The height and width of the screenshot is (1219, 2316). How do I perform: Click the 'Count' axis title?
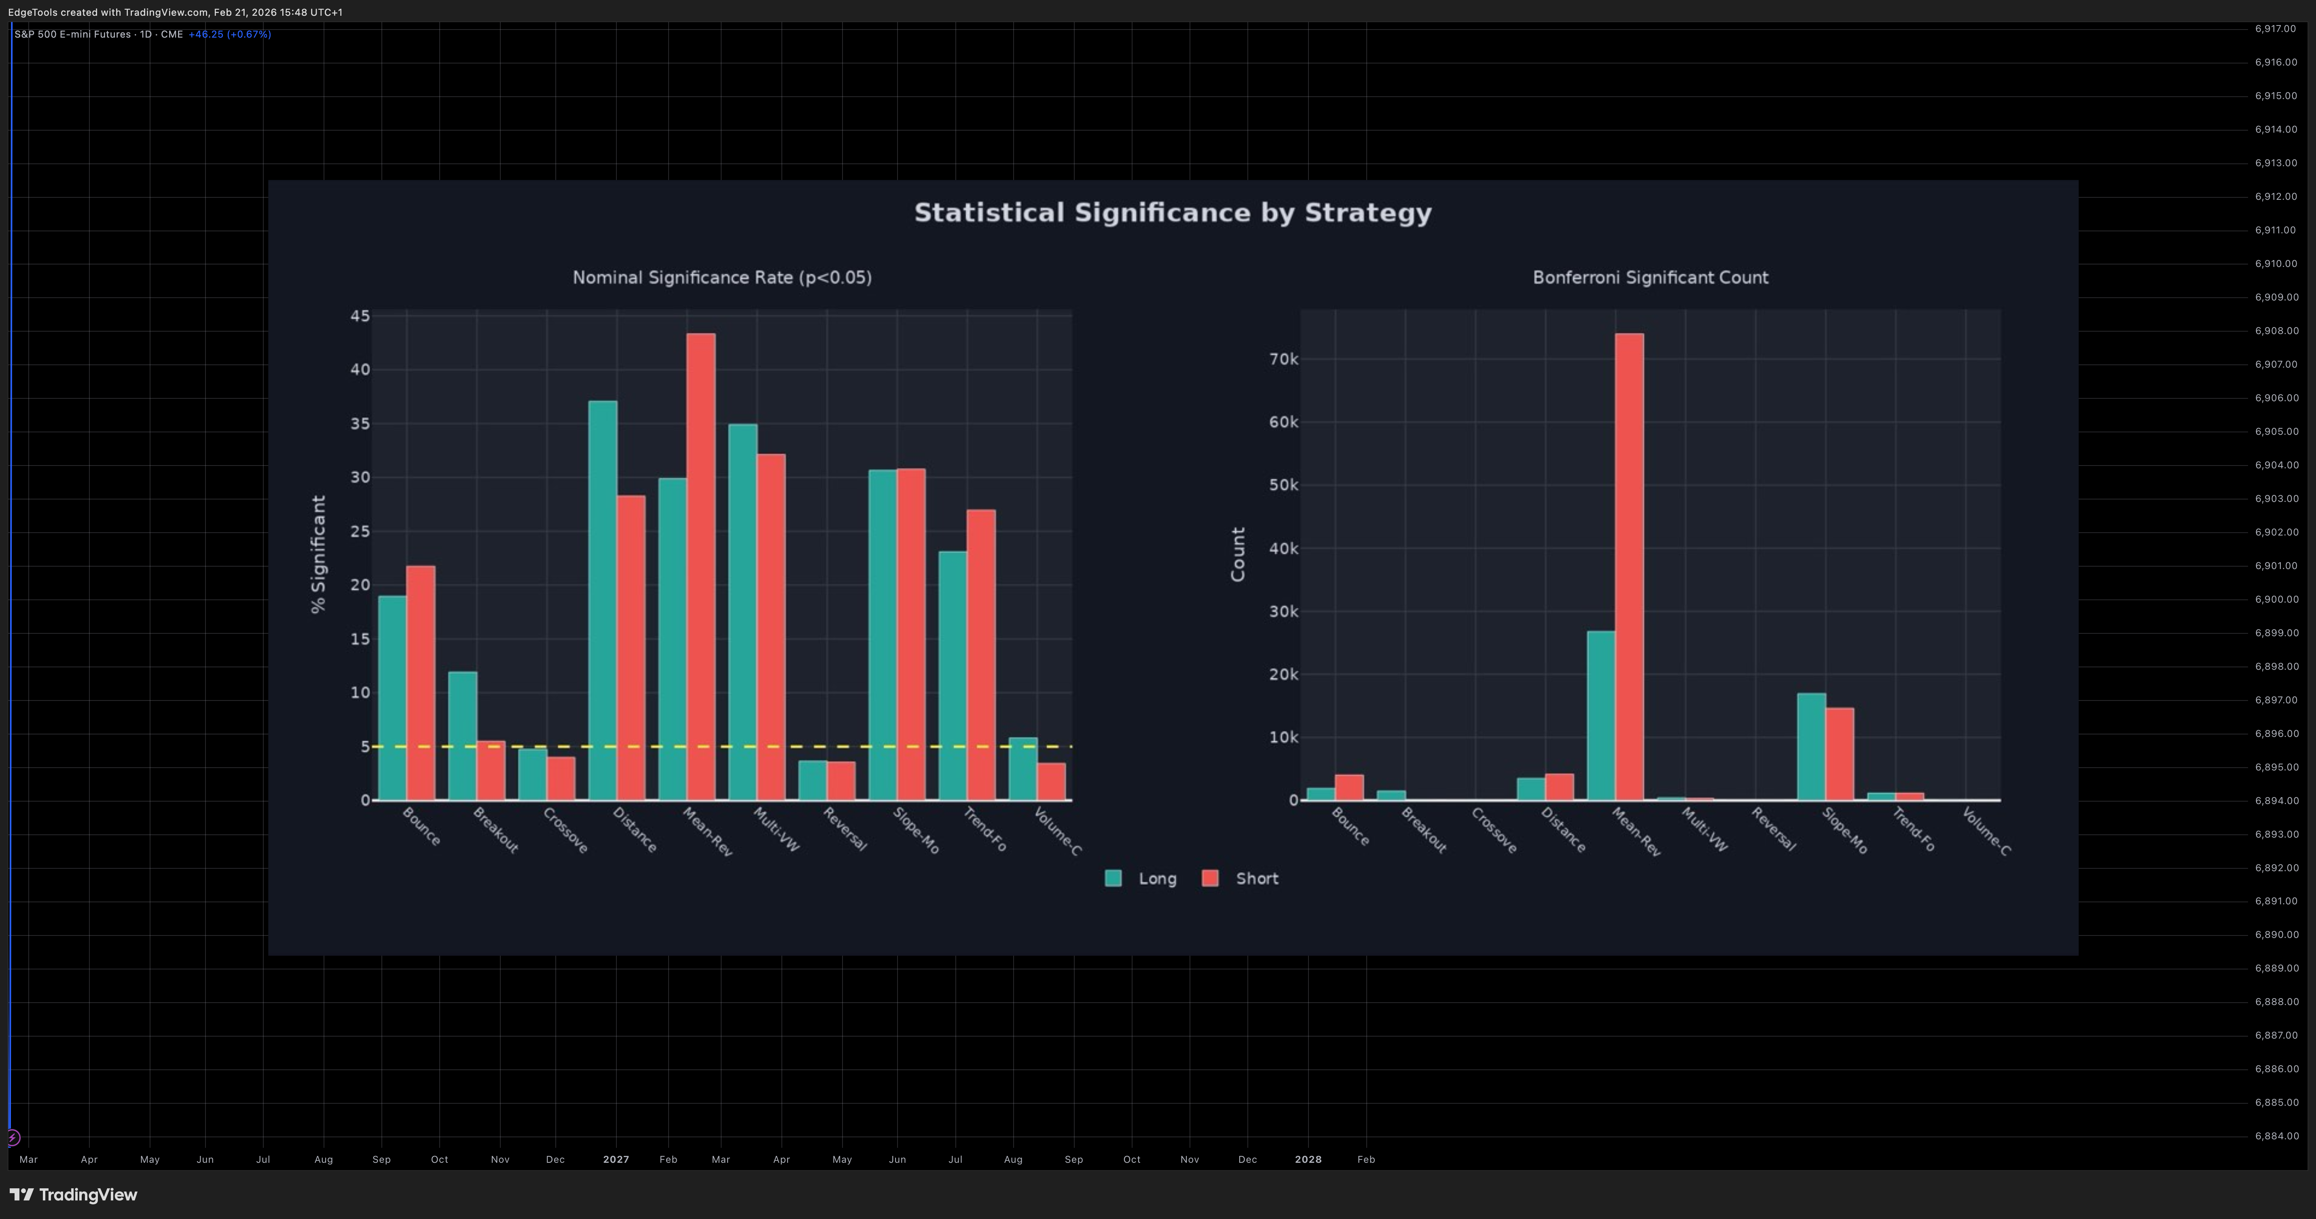coord(1238,554)
